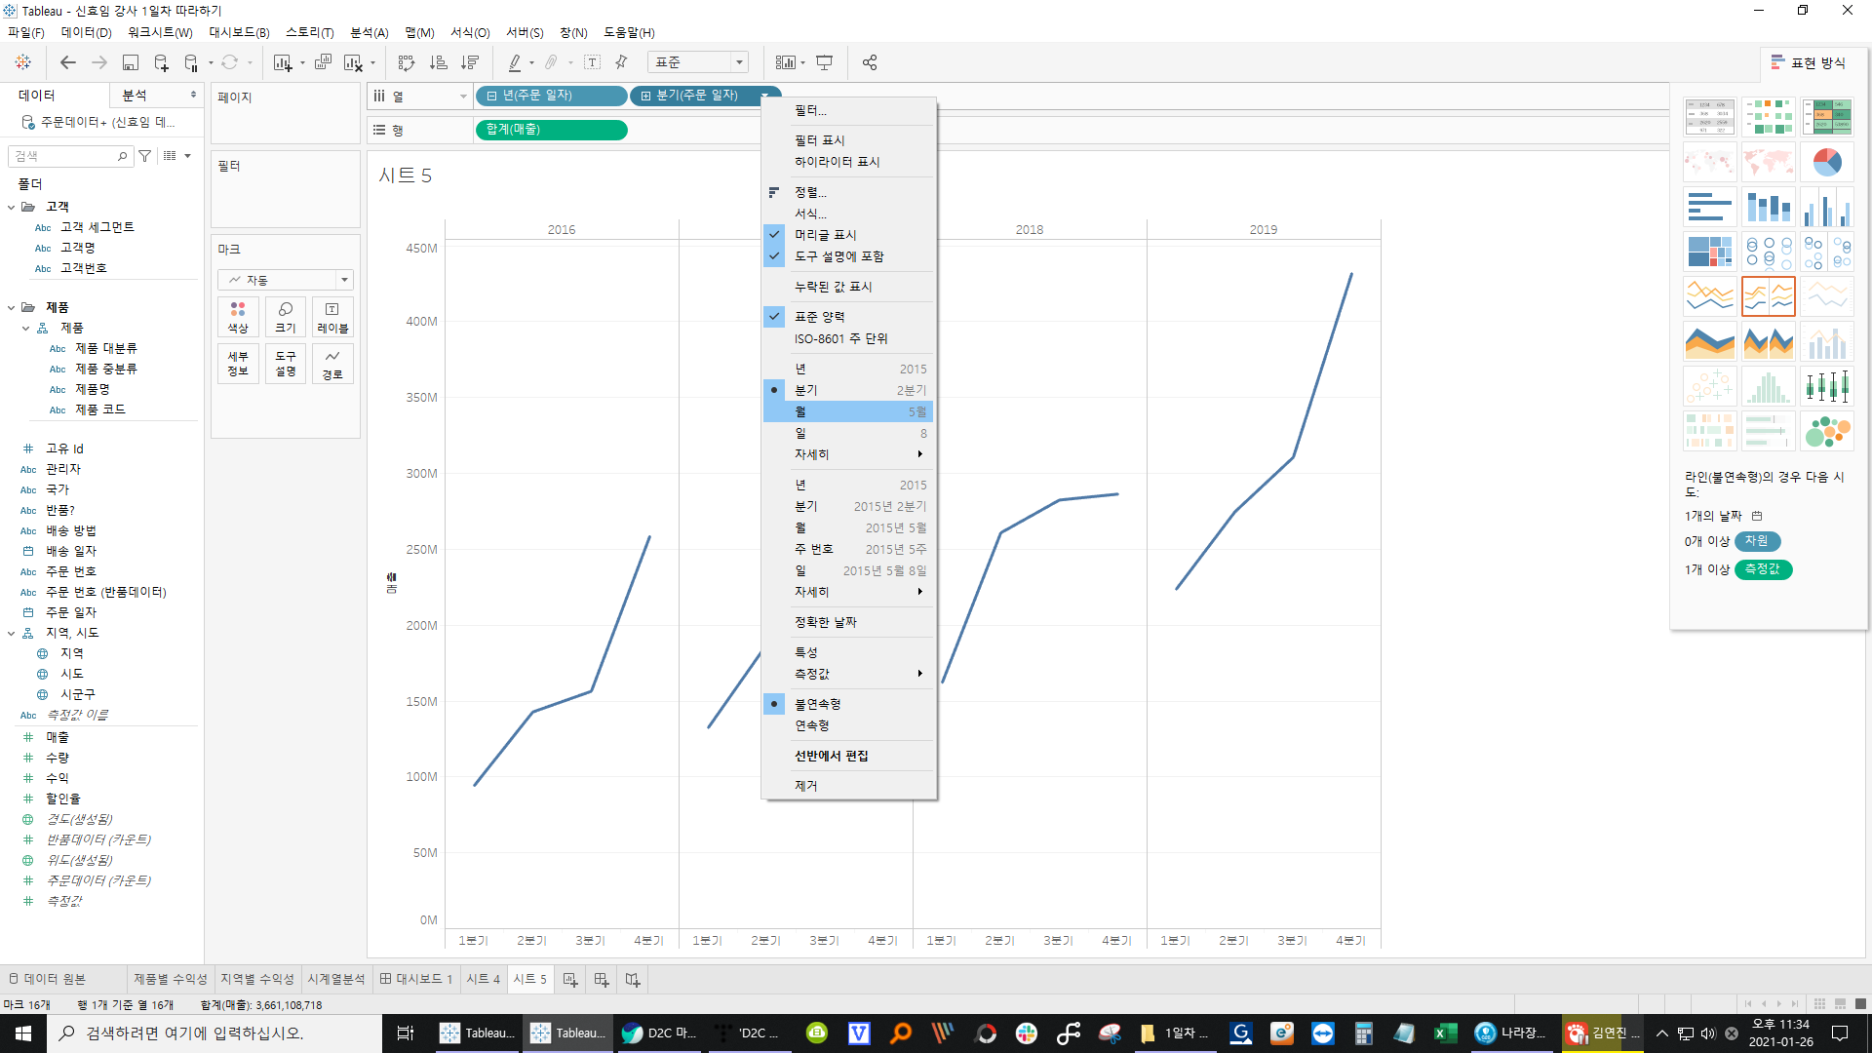Click the pause auto updates icon
The image size is (1872, 1053).
[x=192, y=62]
